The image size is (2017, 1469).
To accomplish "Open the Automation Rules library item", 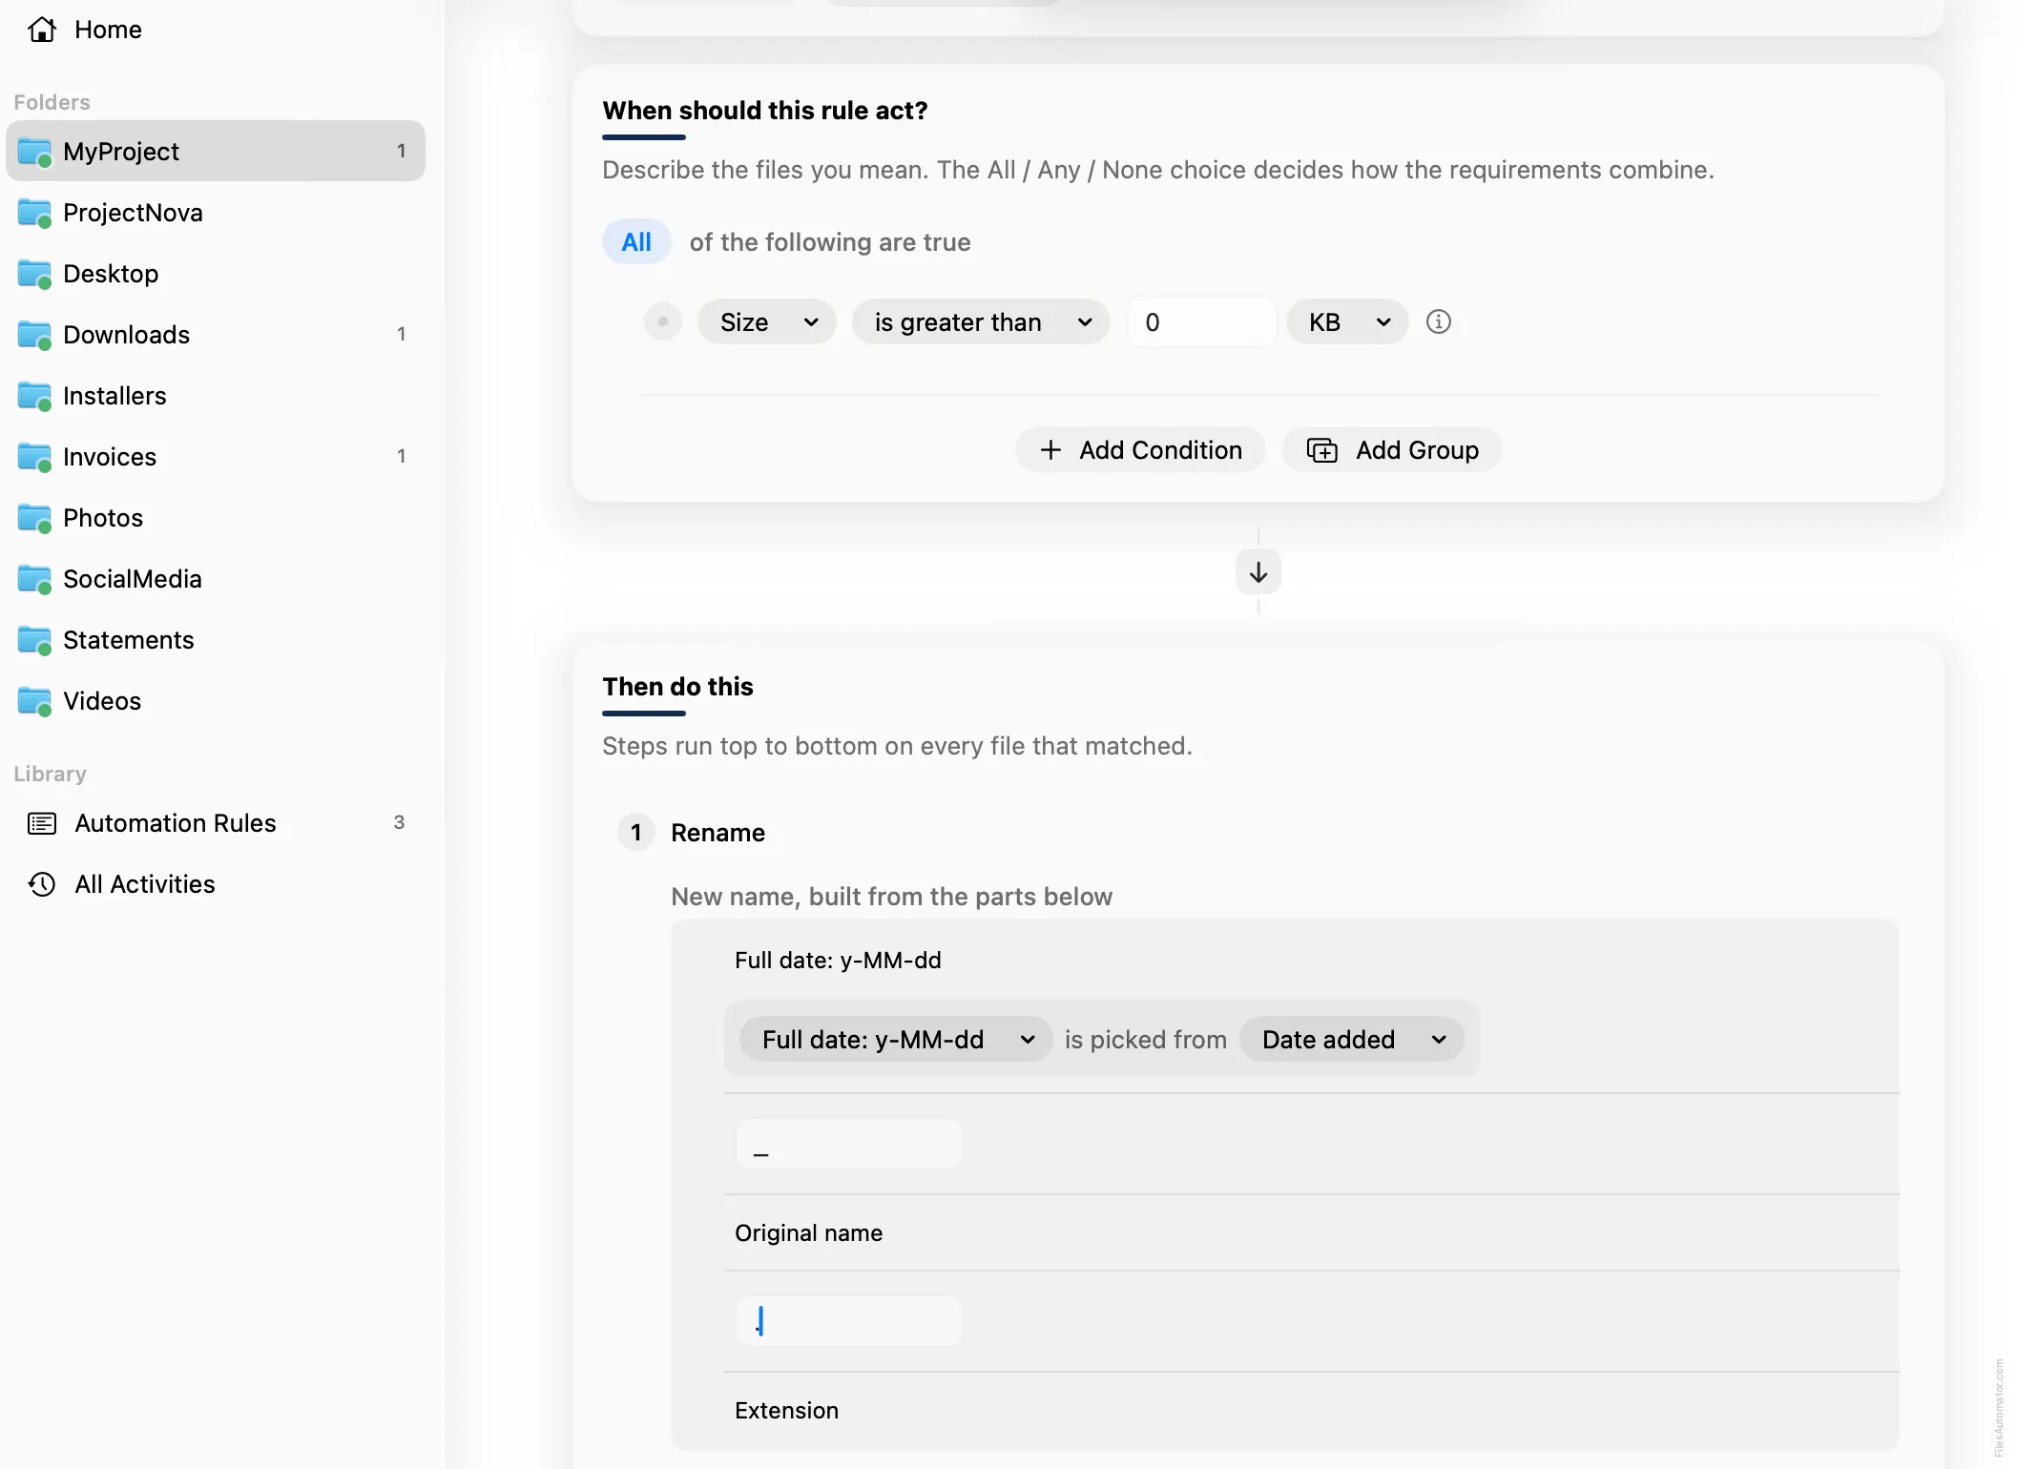I will [216, 823].
